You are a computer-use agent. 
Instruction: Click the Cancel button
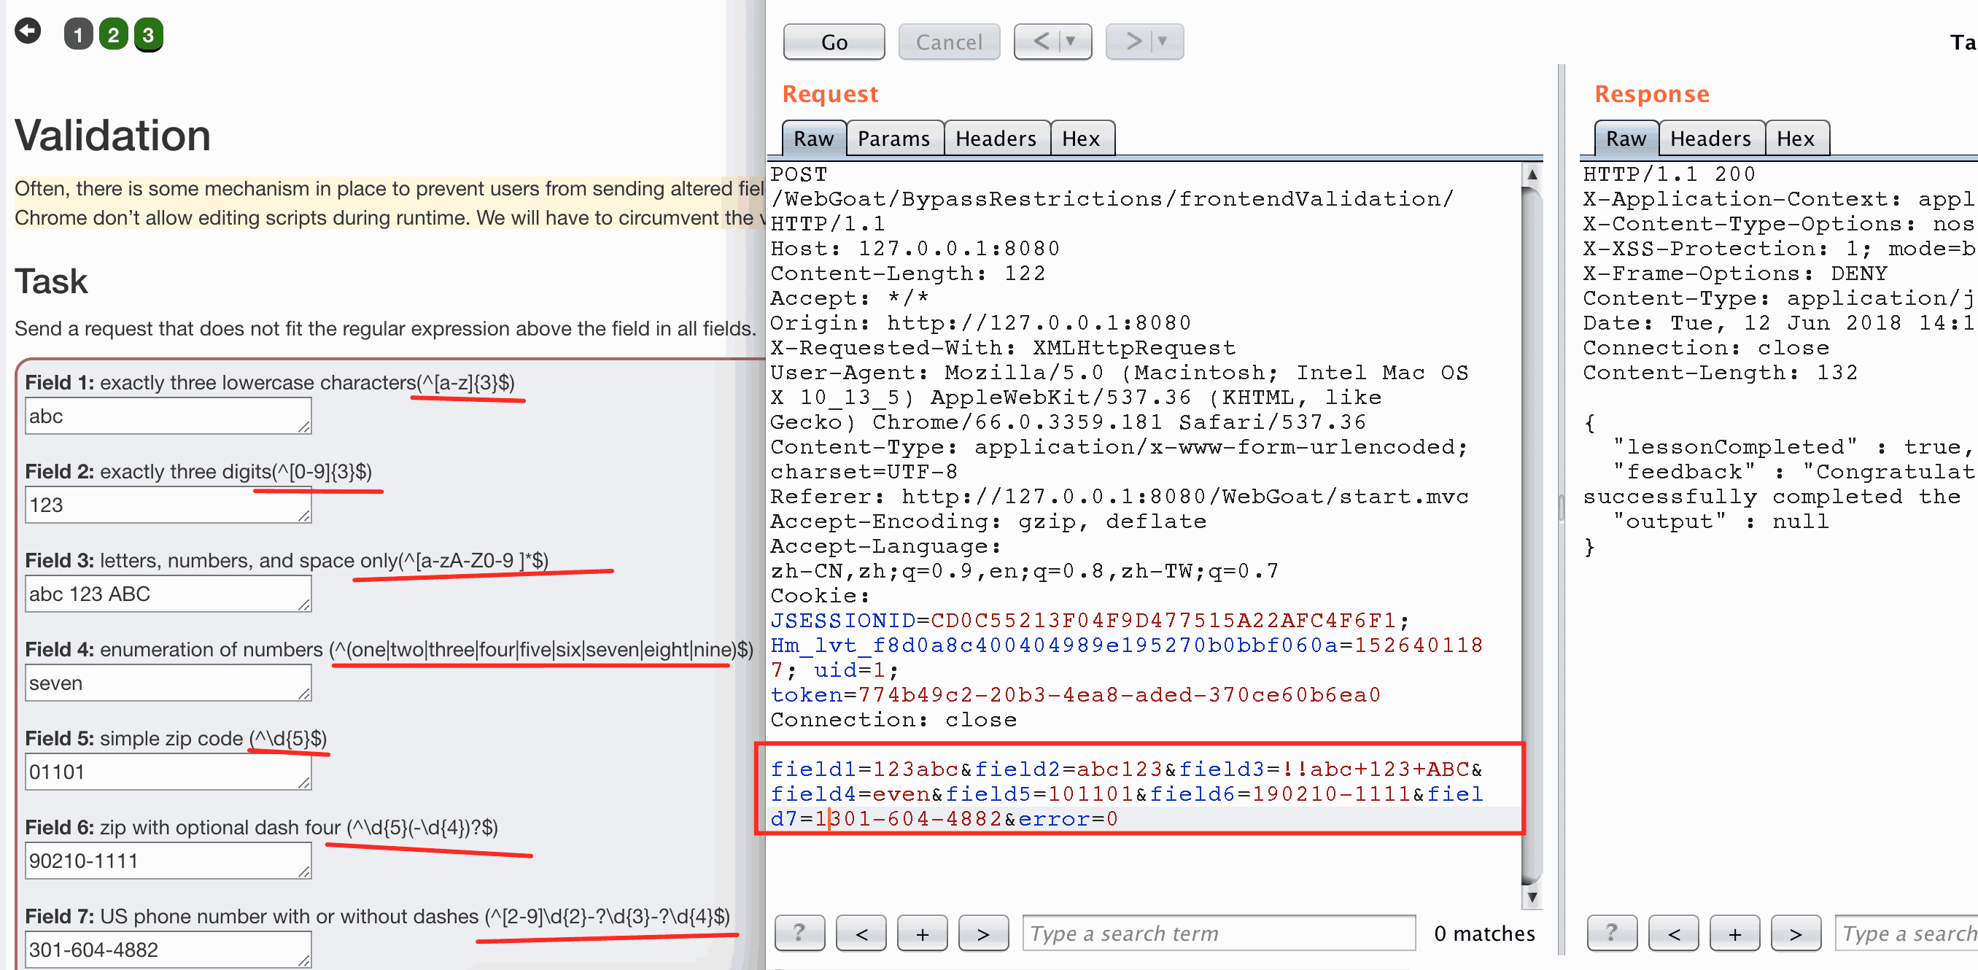[948, 42]
